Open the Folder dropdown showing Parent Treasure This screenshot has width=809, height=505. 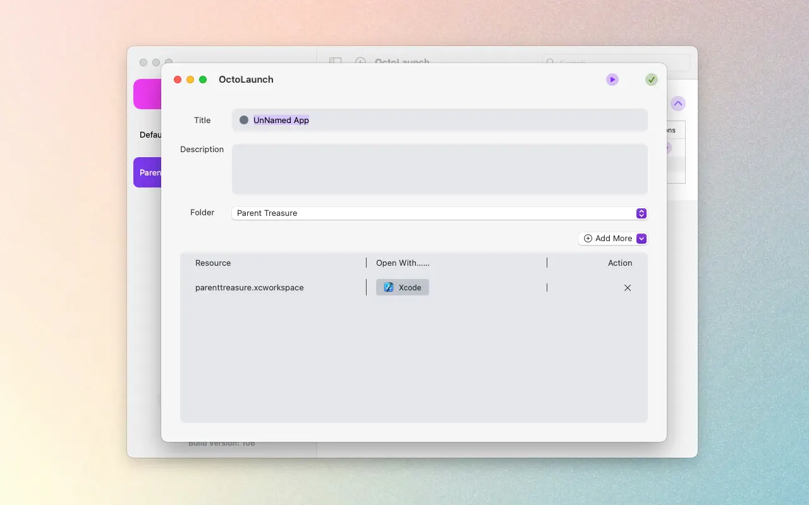(439, 213)
